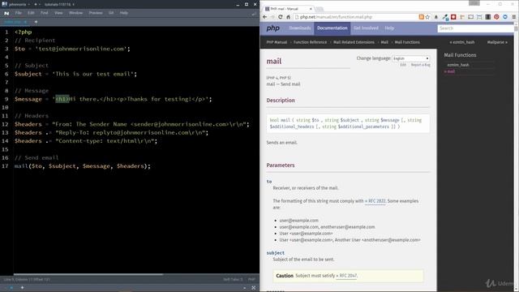Go to Function Reference breadcrumb
519x292 pixels.
pos(310,42)
